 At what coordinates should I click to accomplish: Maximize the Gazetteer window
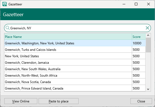[x=136, y=4]
